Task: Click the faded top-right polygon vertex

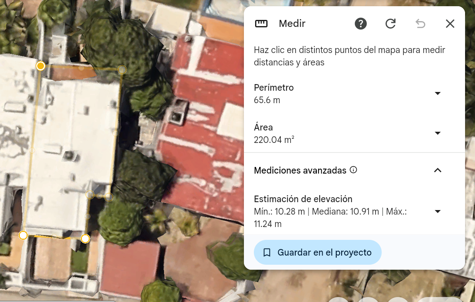Action: (122, 70)
